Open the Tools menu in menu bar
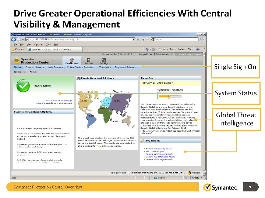The width and height of the screenshot is (265, 198). click(49, 45)
